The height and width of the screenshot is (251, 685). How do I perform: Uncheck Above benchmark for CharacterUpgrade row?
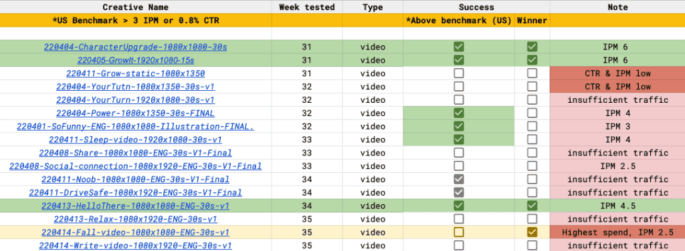[x=458, y=47]
